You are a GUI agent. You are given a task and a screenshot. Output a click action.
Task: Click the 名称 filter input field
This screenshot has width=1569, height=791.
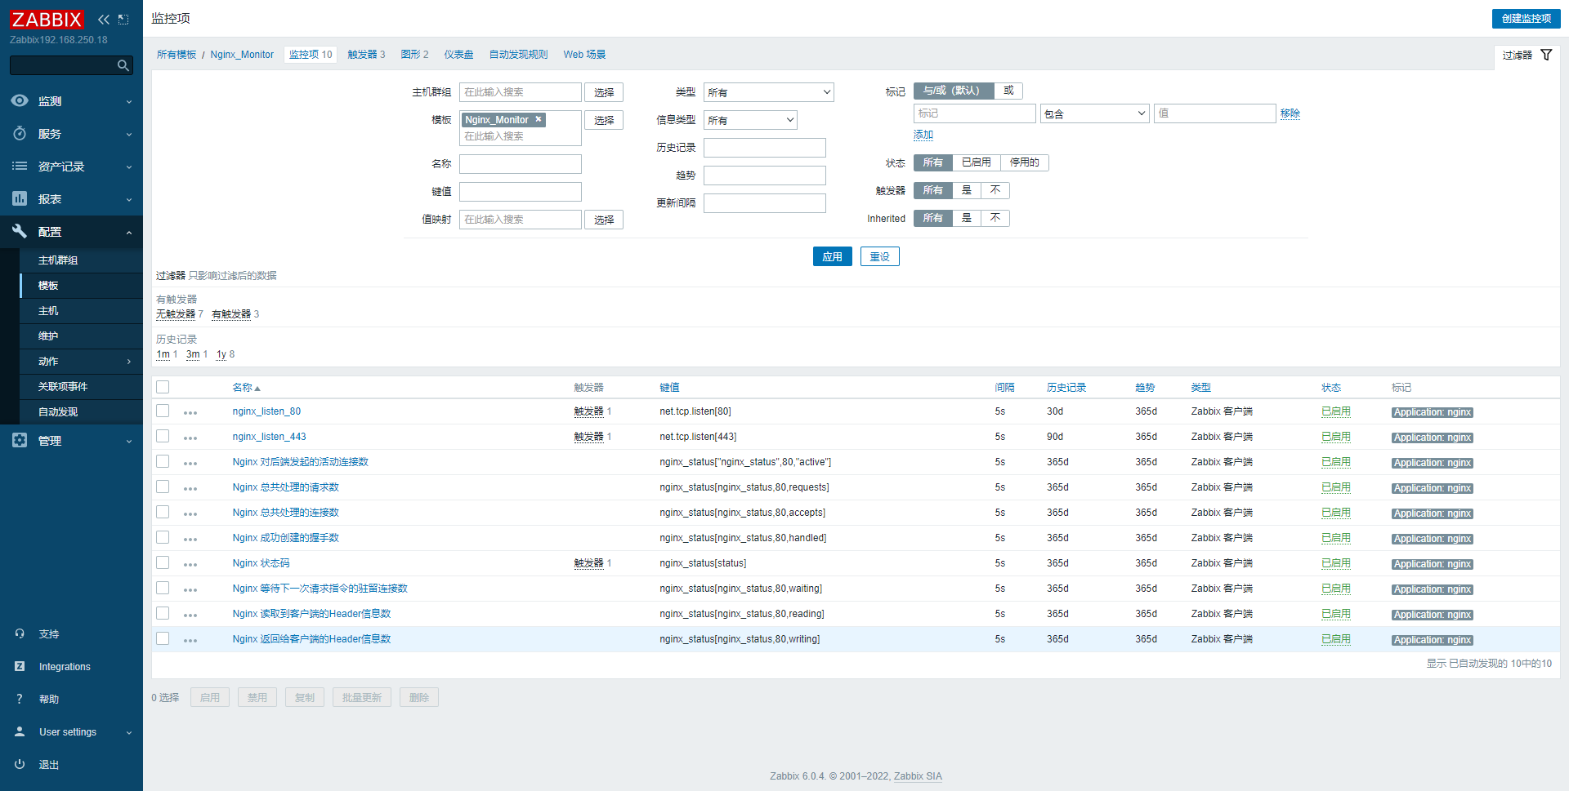coord(520,164)
